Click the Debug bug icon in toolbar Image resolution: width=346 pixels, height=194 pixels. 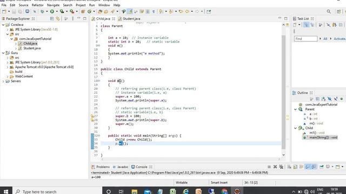pyautogui.click(x=42, y=11)
